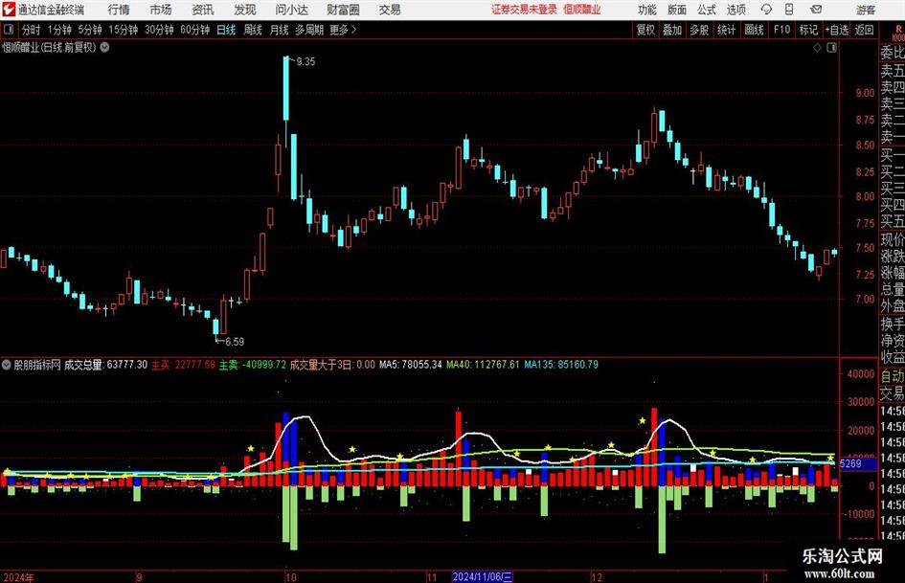The width and height of the screenshot is (905, 583).
Task: Open the 问小达 menu
Action: (x=292, y=10)
